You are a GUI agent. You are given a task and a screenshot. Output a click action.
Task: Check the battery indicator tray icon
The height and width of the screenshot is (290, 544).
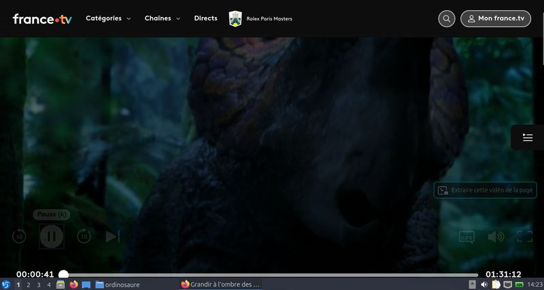[x=520, y=285]
